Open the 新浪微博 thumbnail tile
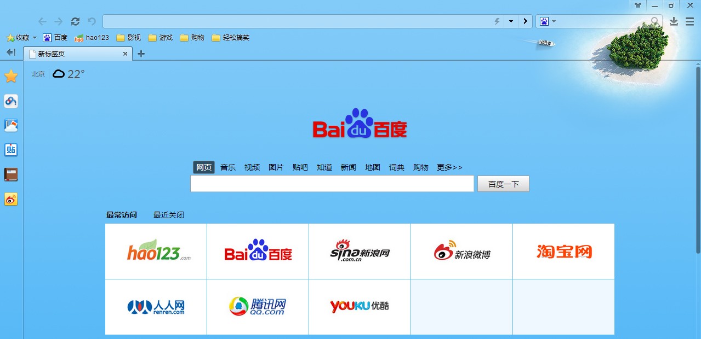The height and width of the screenshot is (339, 701). point(462,252)
